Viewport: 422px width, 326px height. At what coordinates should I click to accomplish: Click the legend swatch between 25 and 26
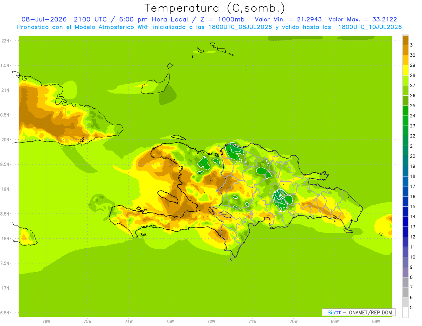[405, 101]
